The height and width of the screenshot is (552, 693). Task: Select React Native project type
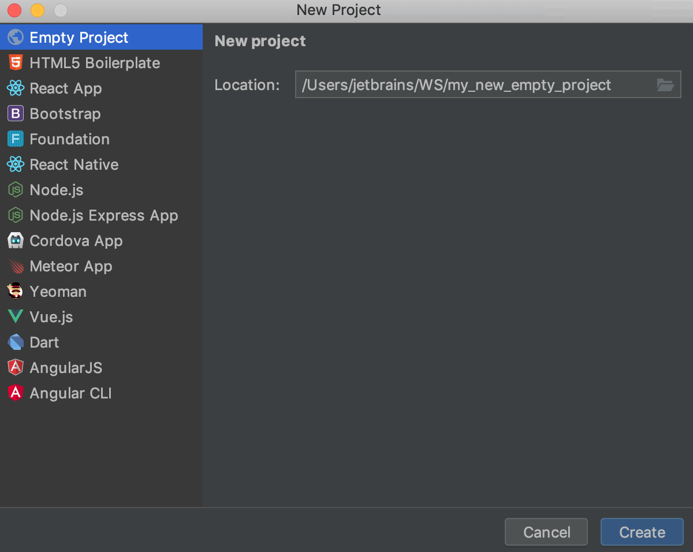click(74, 165)
